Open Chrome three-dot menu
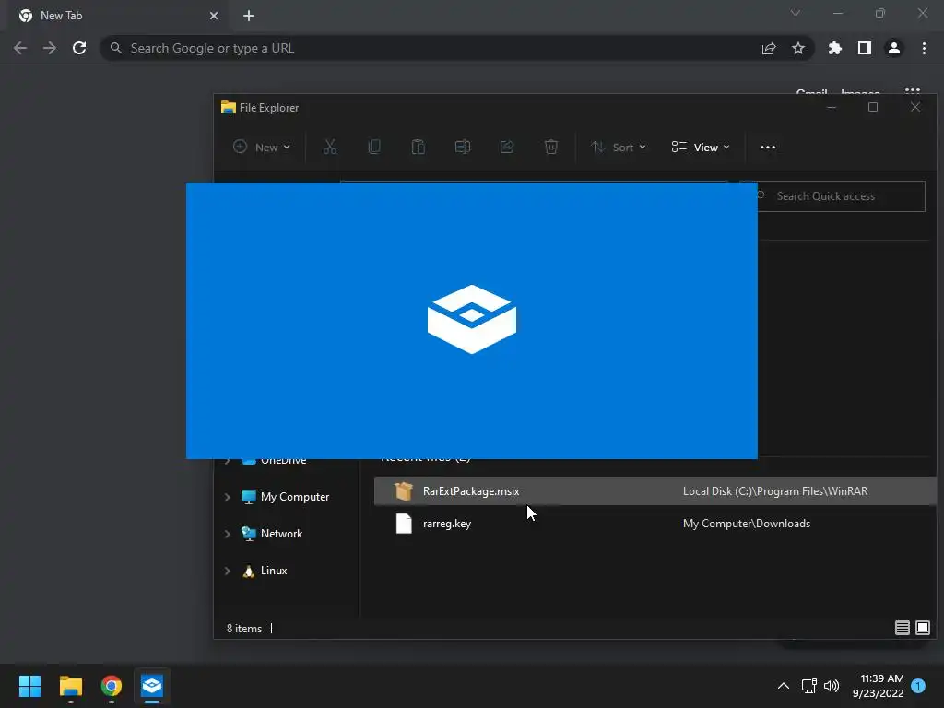Viewport: 944px width, 708px height. point(924,48)
